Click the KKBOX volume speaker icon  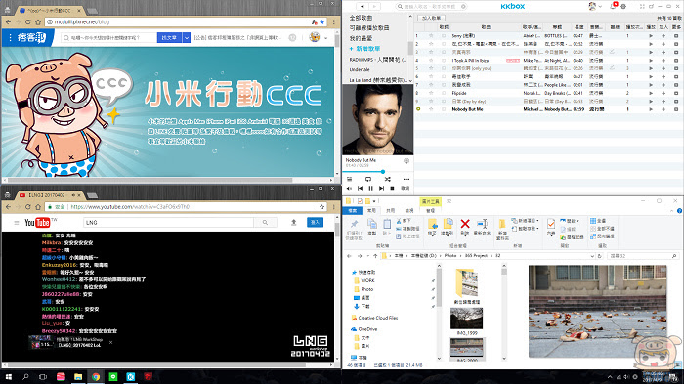pyautogui.click(x=349, y=188)
